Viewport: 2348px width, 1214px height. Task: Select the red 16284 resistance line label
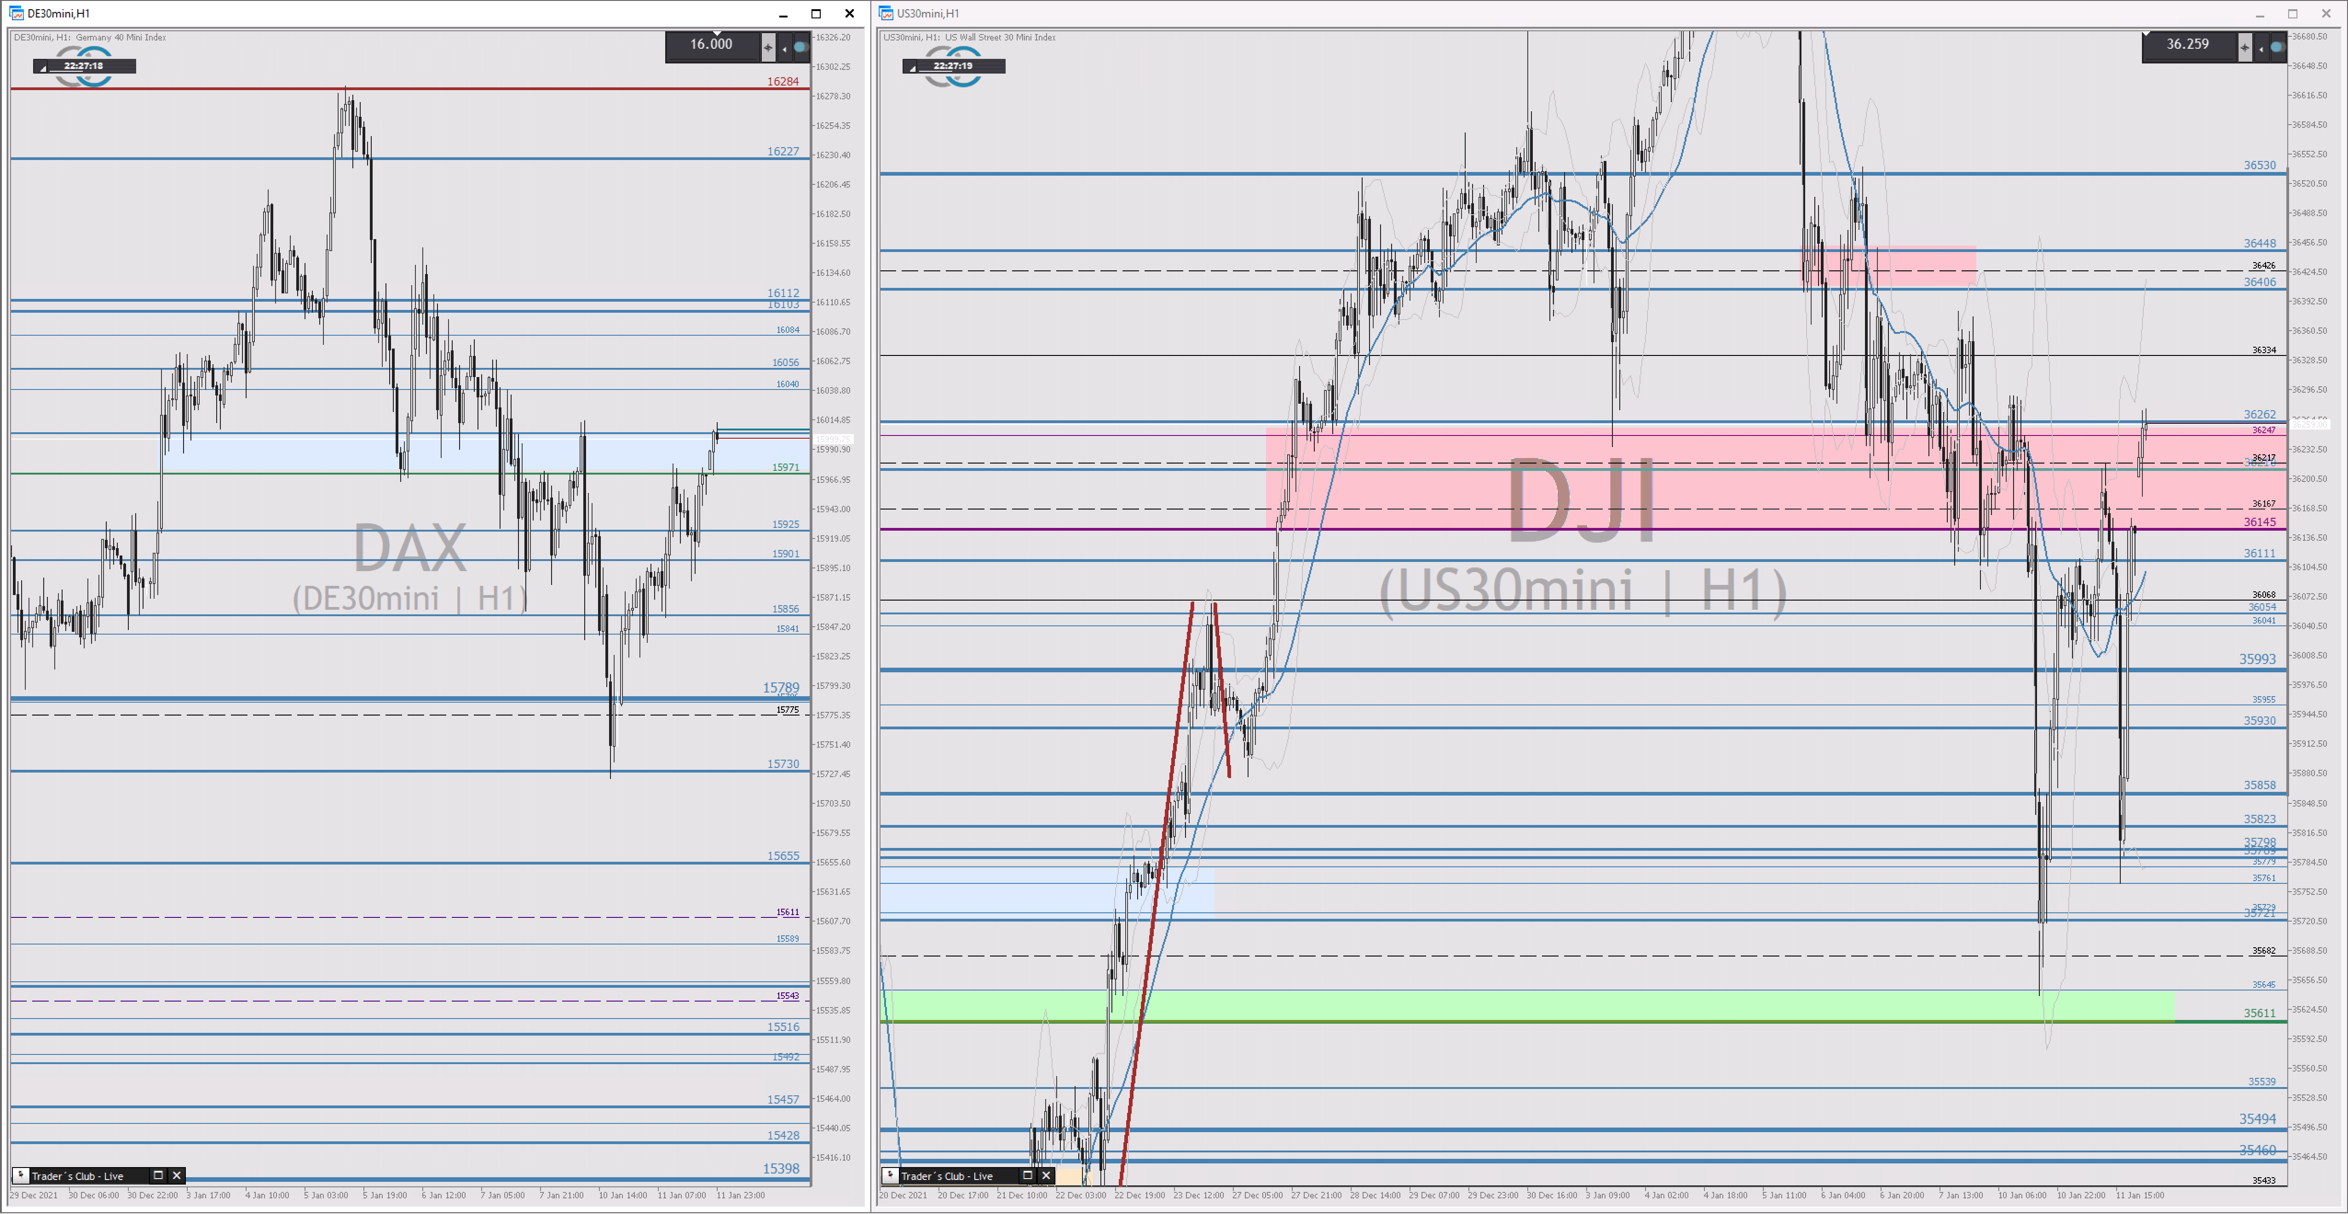pyautogui.click(x=783, y=81)
